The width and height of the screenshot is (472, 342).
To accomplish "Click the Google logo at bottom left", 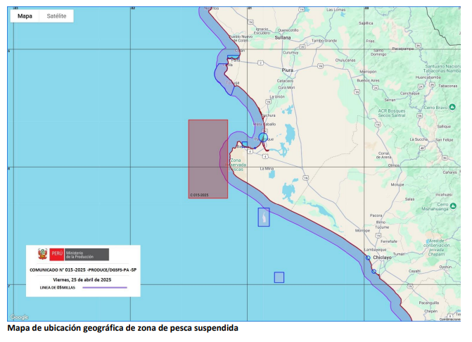I will tap(19, 317).
